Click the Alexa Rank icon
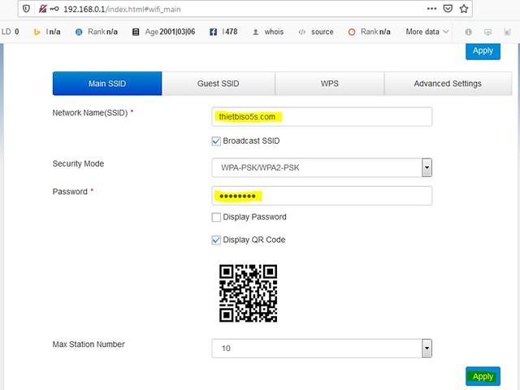The width and height of the screenshot is (520, 390). [x=79, y=32]
